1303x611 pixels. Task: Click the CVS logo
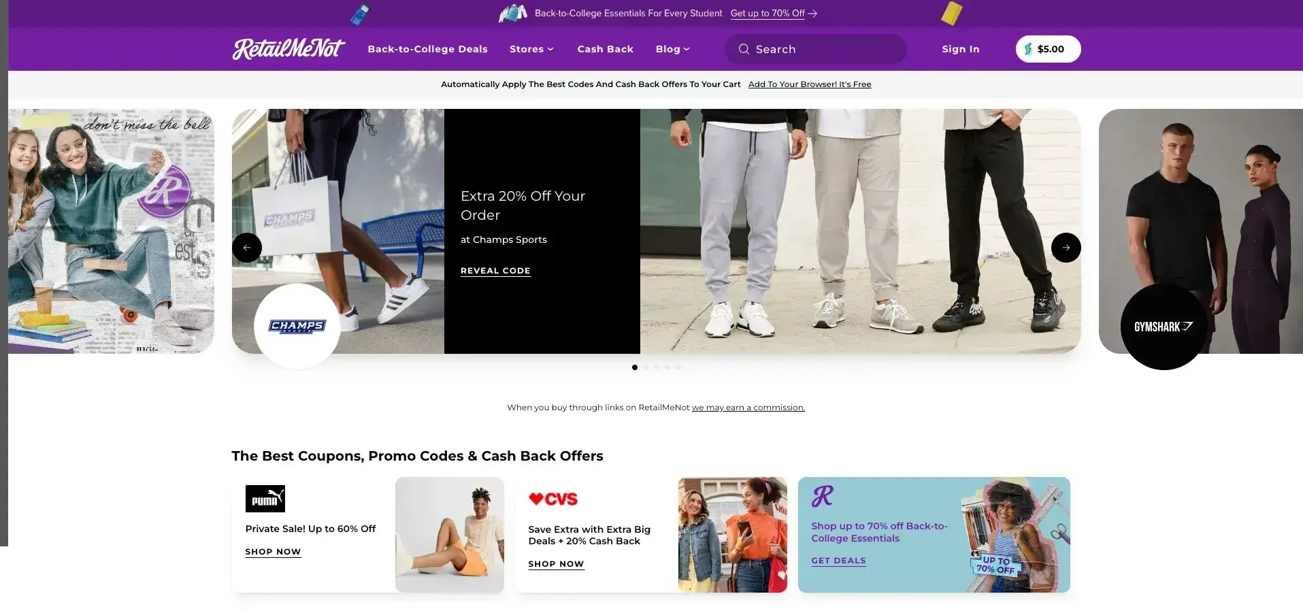tap(553, 499)
